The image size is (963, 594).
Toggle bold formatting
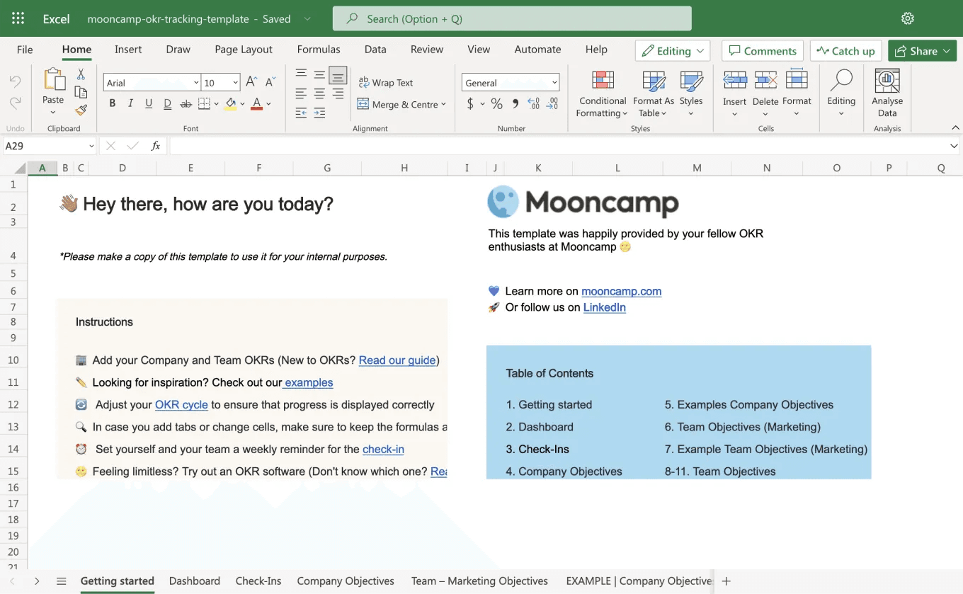pyautogui.click(x=112, y=102)
